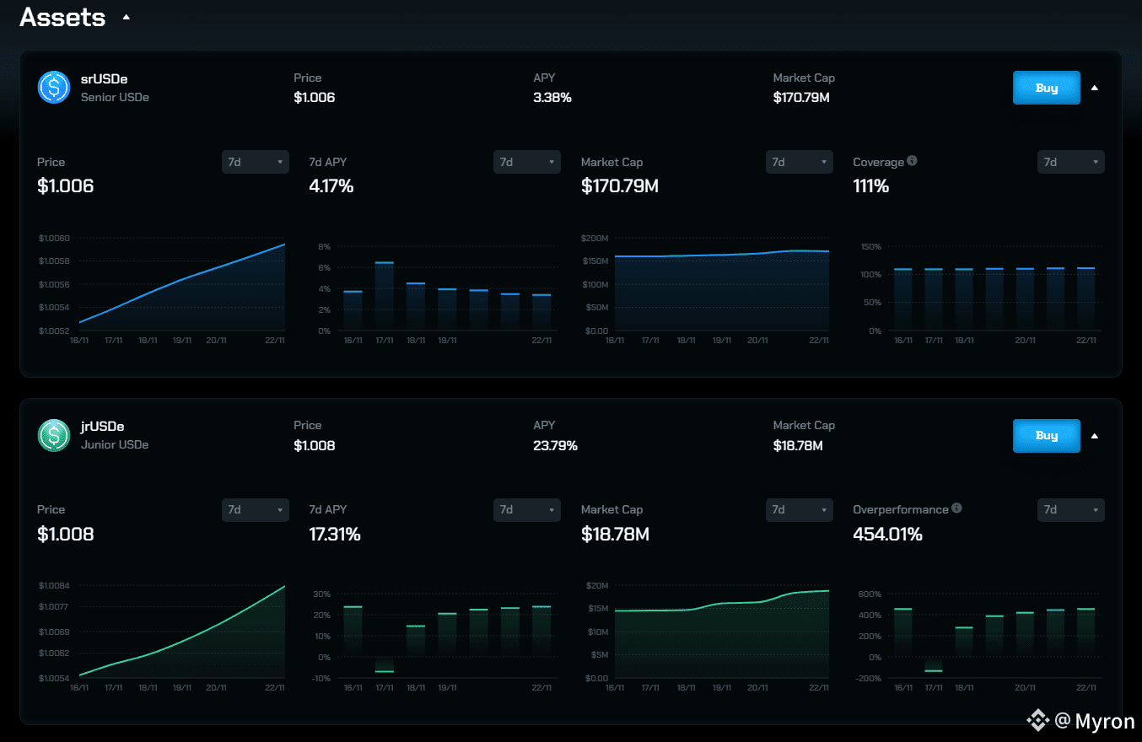Click the jrUSDe header Price value $1.008
1142x742 pixels.
click(x=315, y=445)
